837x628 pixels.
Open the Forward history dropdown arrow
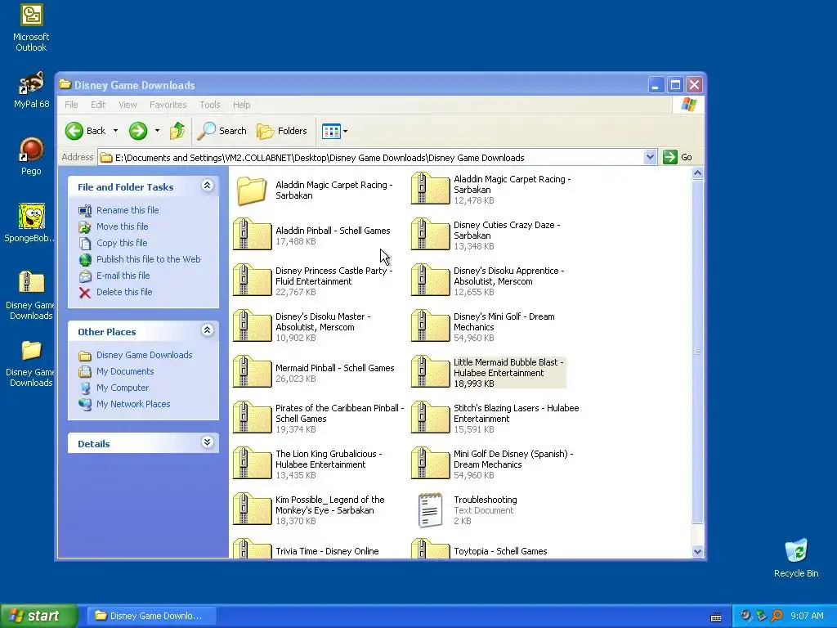pos(157,131)
